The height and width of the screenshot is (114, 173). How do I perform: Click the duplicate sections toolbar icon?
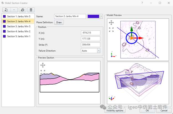point(22,10)
